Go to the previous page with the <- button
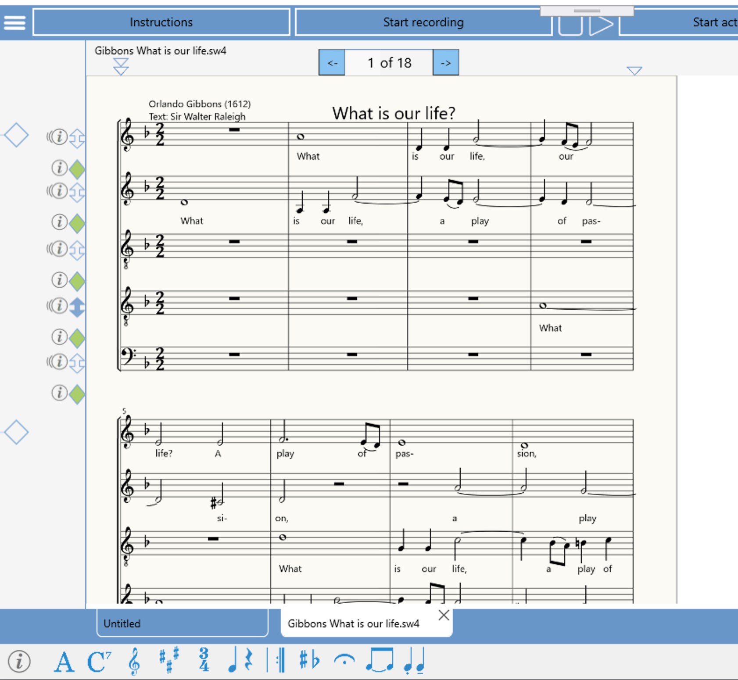Screen dimensions: 738x680 [332, 63]
